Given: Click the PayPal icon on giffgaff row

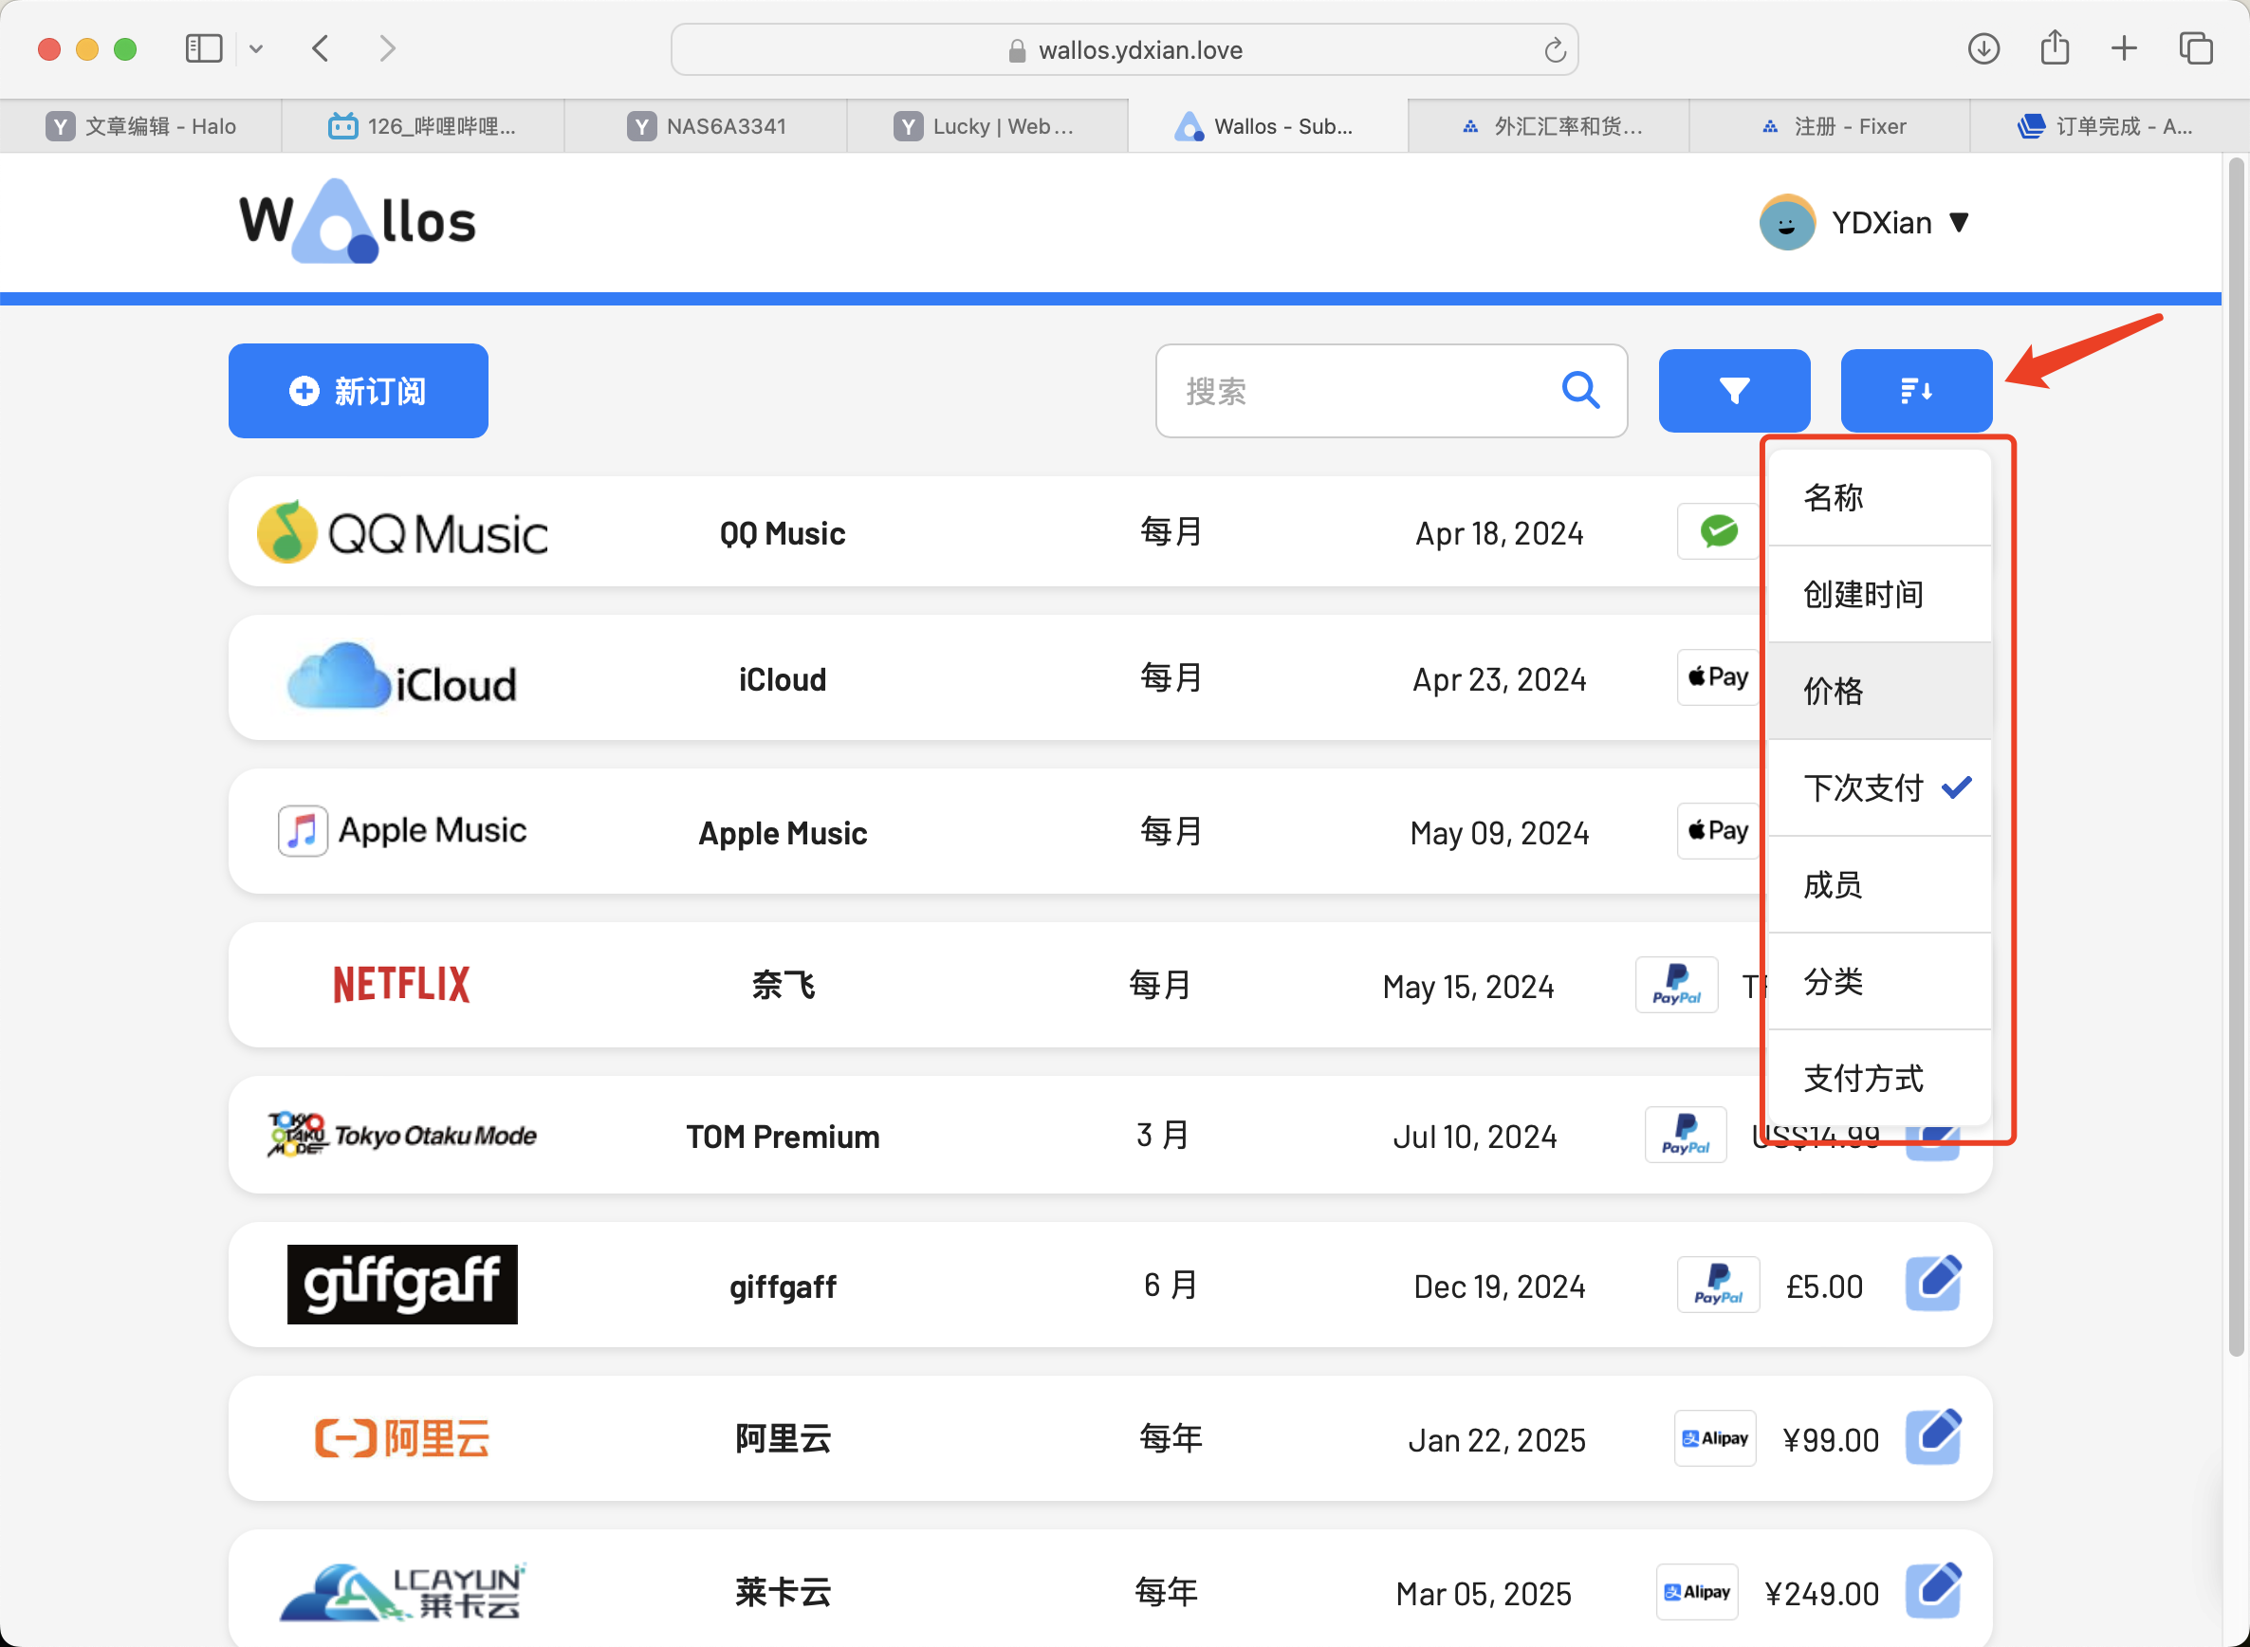Looking at the screenshot, I should pyautogui.click(x=1719, y=1284).
